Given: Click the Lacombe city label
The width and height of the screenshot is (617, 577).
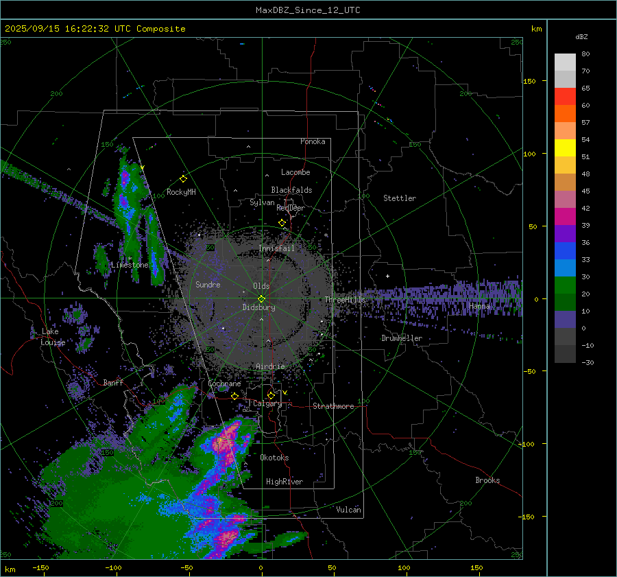Looking at the screenshot, I should pyautogui.click(x=295, y=172).
